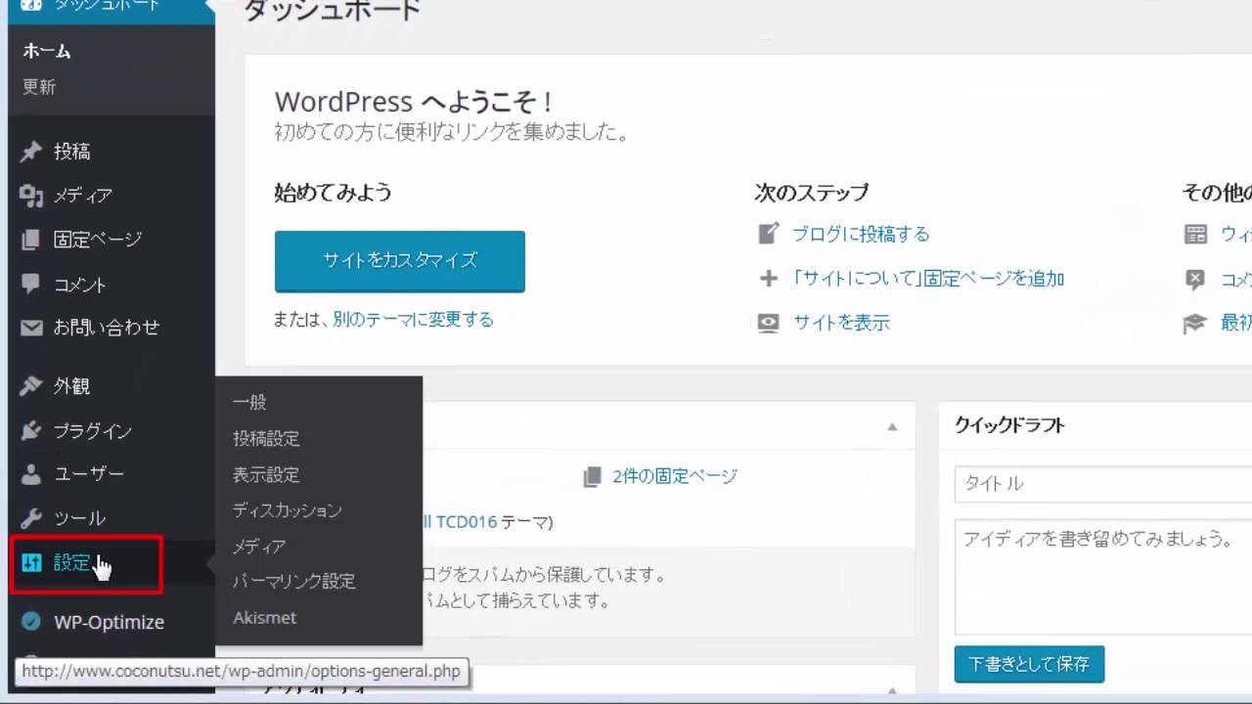
Task: Open the ユーザー sidebar menu
Action: tap(89, 474)
